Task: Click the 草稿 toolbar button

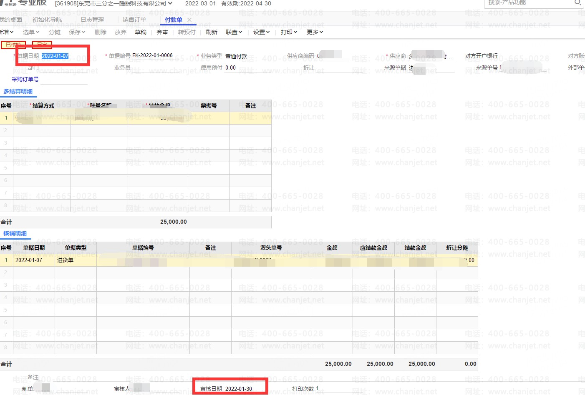Action: (x=141, y=32)
